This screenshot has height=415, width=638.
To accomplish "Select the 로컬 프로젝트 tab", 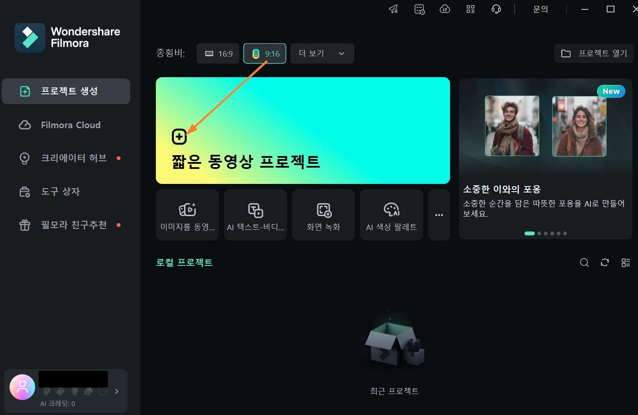I will point(184,262).
